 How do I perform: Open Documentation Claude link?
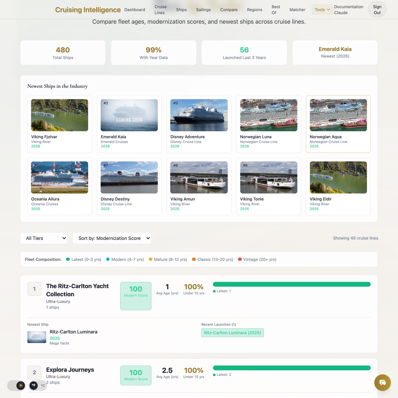point(349,10)
